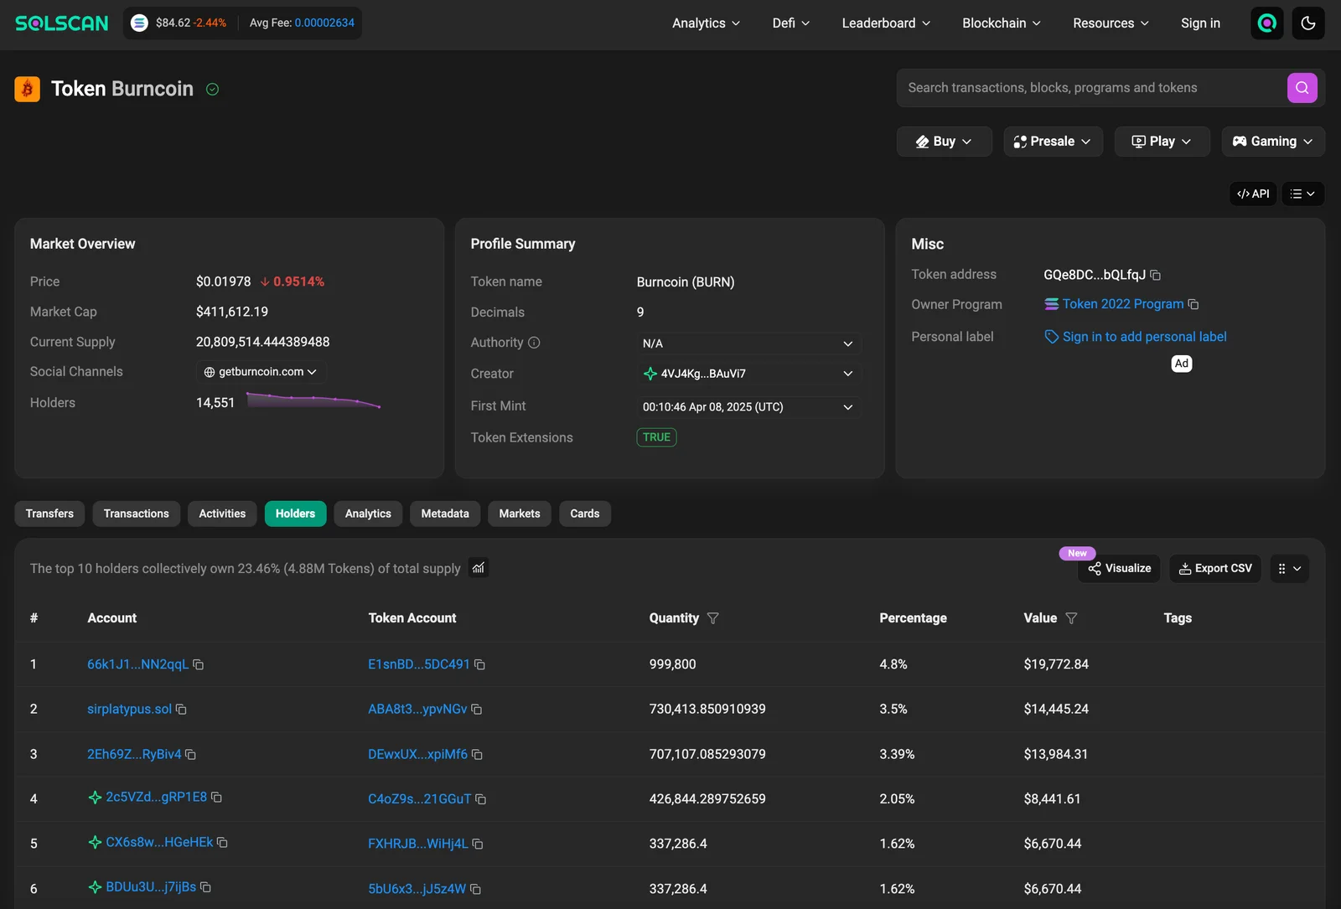Switch to the Transfers tab

click(49, 514)
